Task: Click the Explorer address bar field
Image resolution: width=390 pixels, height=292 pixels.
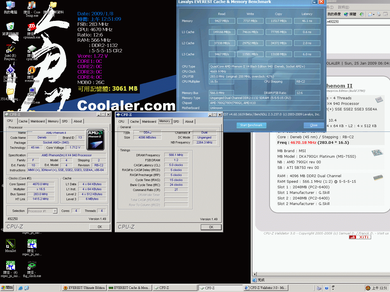Action: pos(358,21)
